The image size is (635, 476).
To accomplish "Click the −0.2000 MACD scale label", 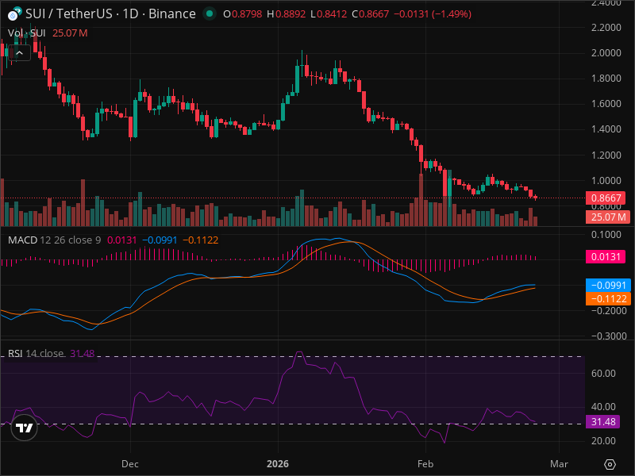I will (609, 310).
